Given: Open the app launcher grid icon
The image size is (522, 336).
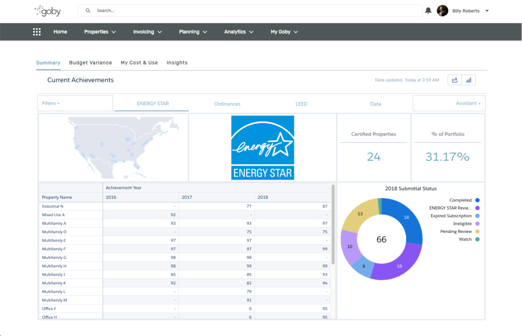Looking at the screenshot, I should (x=36, y=31).
